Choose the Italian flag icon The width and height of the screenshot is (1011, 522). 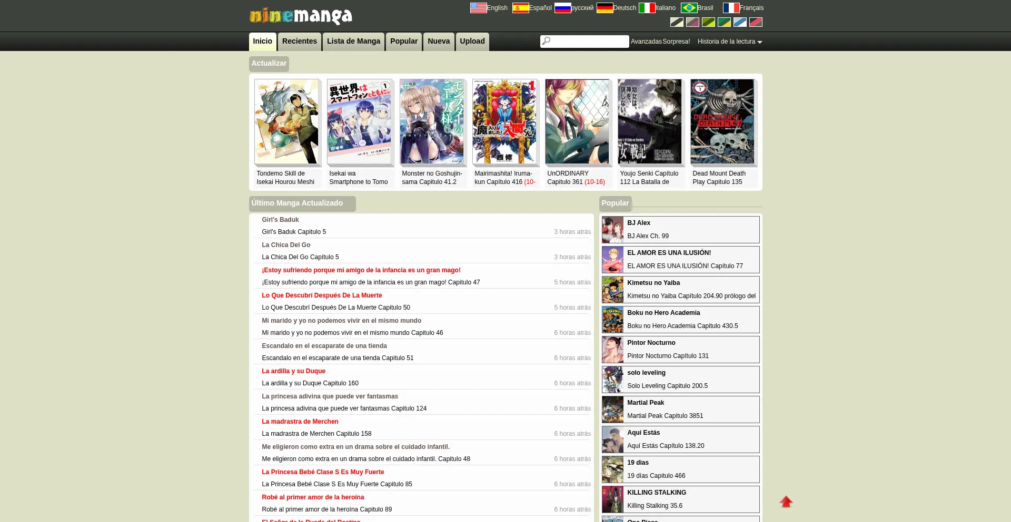coord(647,8)
